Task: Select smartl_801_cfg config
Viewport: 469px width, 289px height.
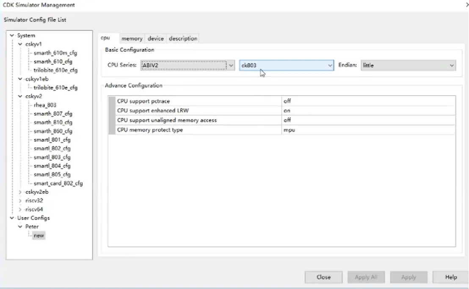Action: 52,140
